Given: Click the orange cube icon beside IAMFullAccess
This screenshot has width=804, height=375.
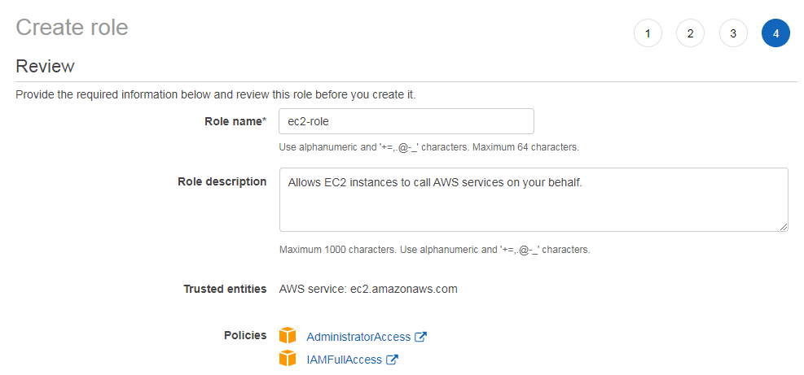Looking at the screenshot, I should point(288,358).
